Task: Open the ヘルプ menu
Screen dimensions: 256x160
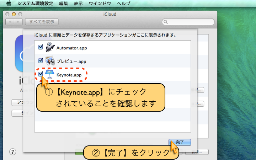Action: (124, 3)
